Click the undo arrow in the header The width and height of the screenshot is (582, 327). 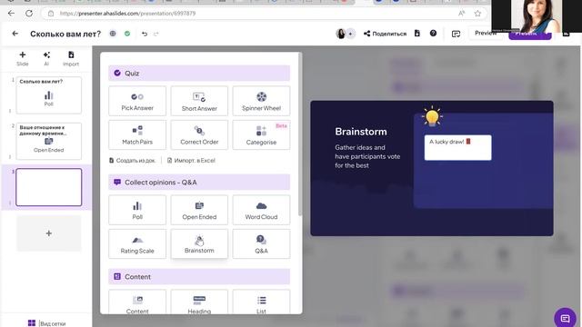click(145, 34)
